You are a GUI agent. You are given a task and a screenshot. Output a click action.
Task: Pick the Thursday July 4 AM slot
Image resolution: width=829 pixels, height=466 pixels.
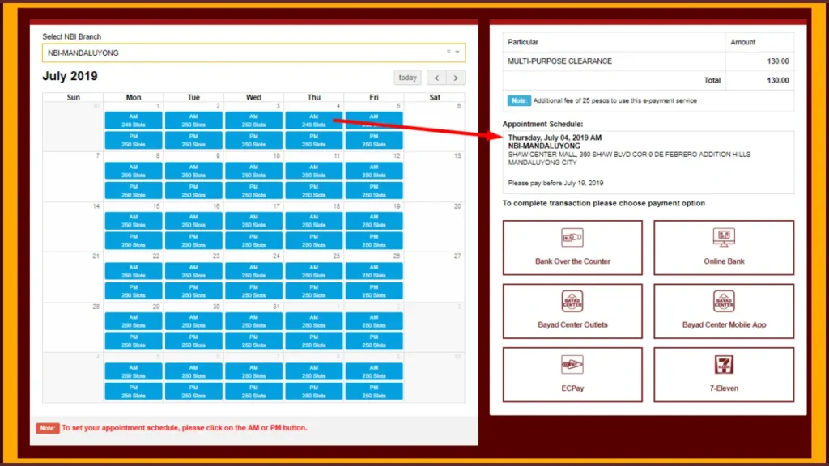pos(313,120)
